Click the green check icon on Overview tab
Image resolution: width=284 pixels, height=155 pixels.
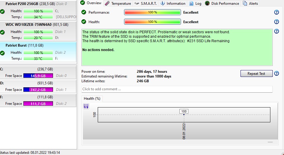tap(83, 3)
